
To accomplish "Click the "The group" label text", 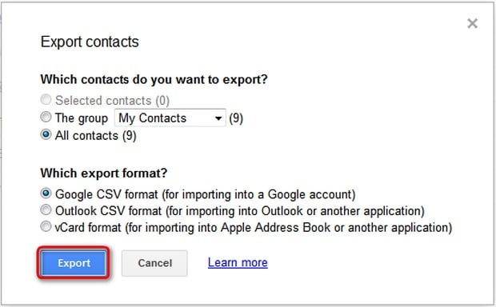I will pyautogui.click(x=82, y=118).
